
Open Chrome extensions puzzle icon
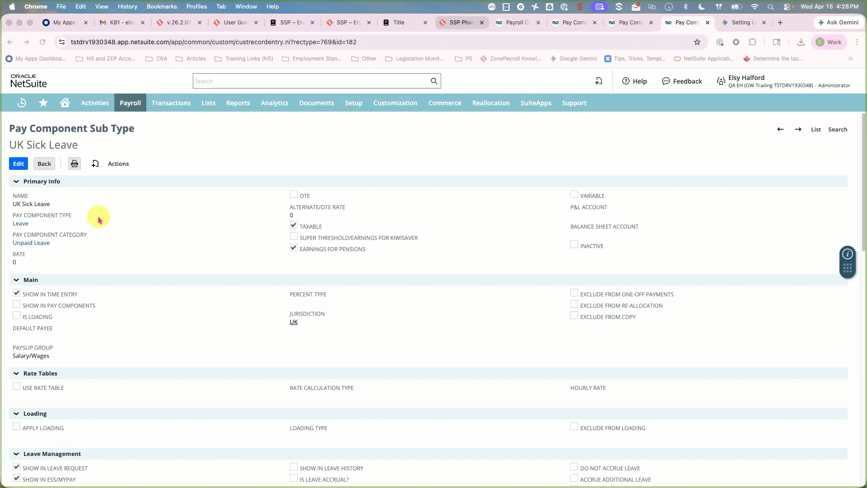click(x=752, y=42)
